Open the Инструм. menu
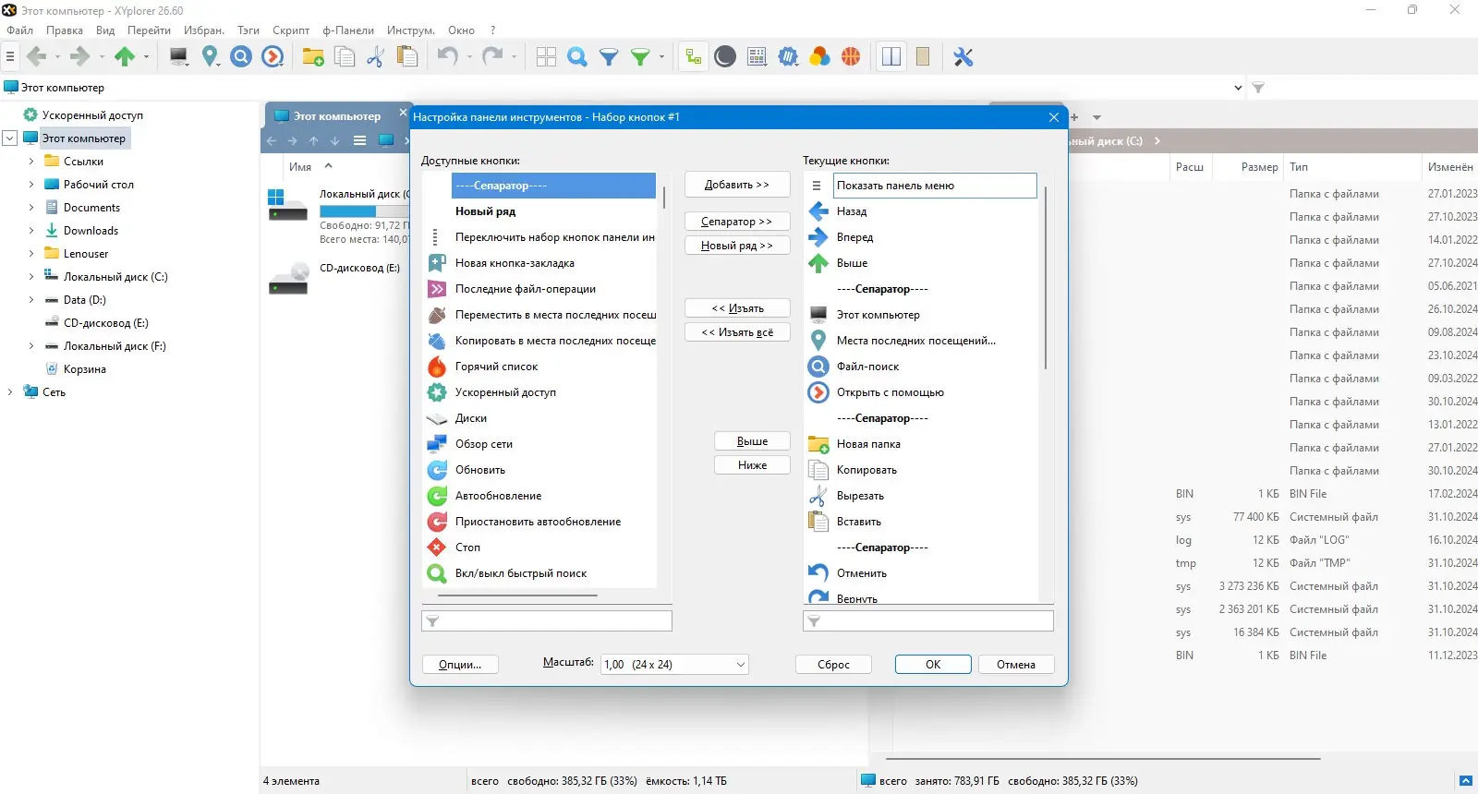This screenshot has height=794, width=1478. coord(411,30)
